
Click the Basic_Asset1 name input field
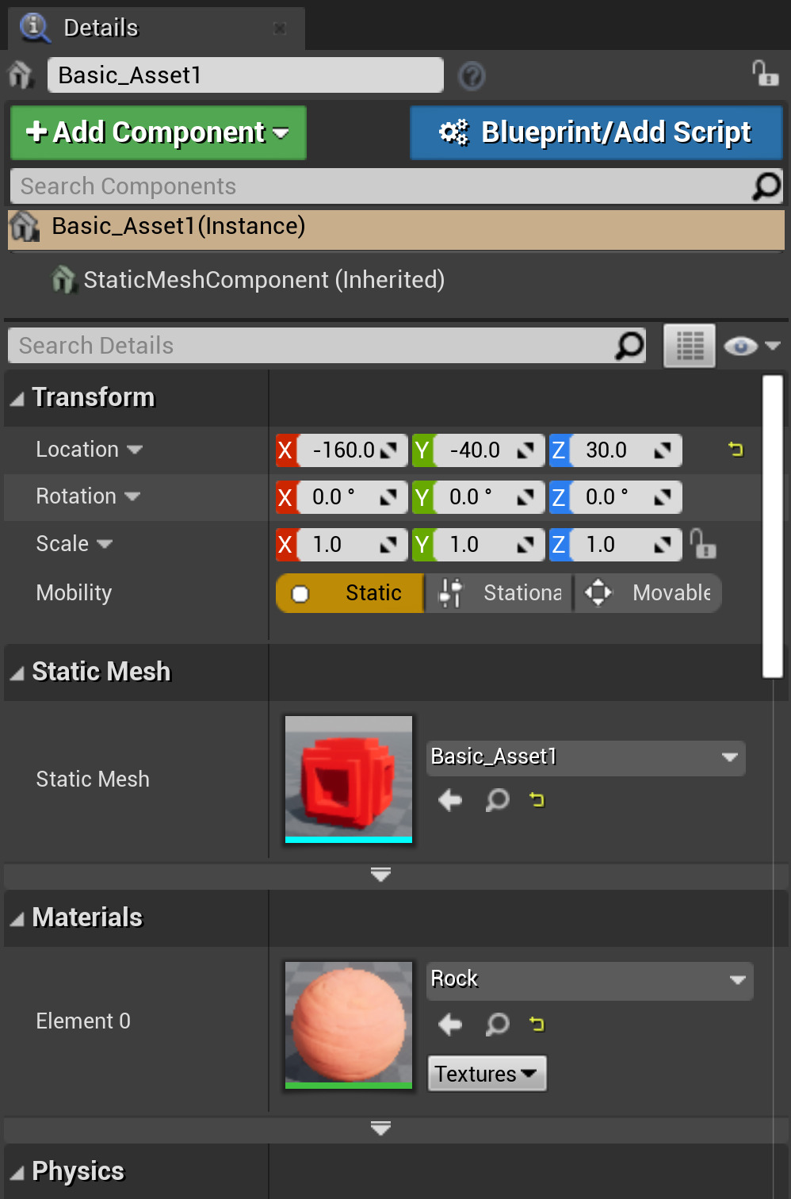click(x=245, y=75)
